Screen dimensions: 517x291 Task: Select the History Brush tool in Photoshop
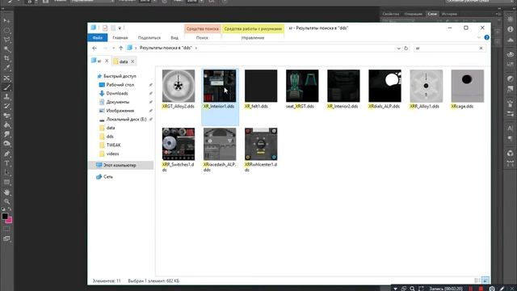click(6, 106)
